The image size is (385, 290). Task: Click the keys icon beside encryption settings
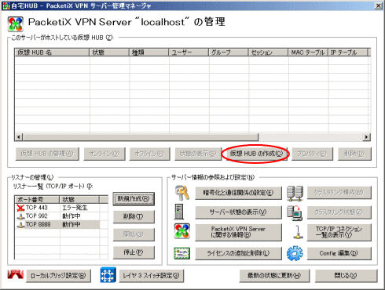pos(182,193)
